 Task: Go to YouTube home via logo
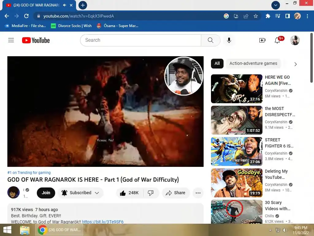(x=36, y=40)
